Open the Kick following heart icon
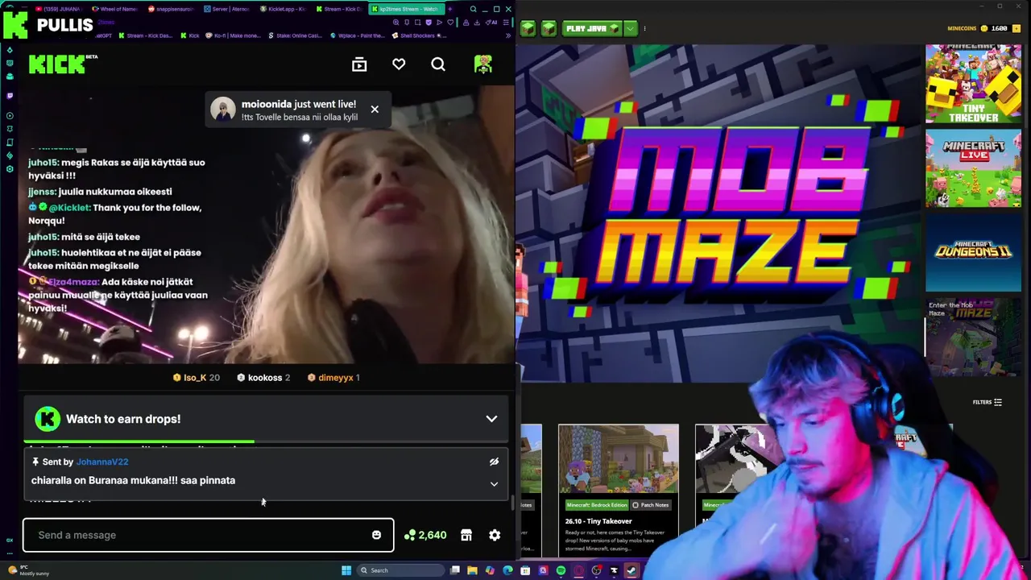This screenshot has width=1031, height=580. 399,64
